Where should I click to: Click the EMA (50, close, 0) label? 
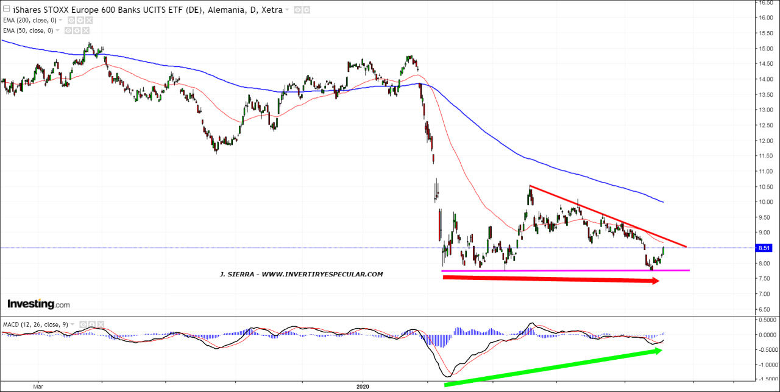pyautogui.click(x=28, y=30)
